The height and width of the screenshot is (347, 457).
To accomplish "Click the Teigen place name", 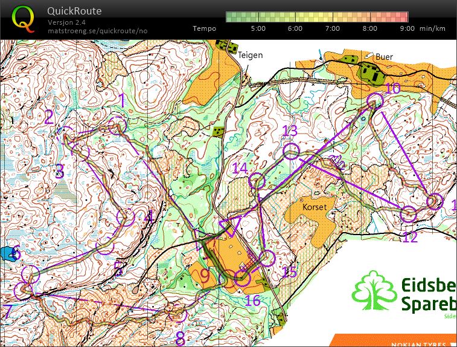I will pyautogui.click(x=250, y=55).
